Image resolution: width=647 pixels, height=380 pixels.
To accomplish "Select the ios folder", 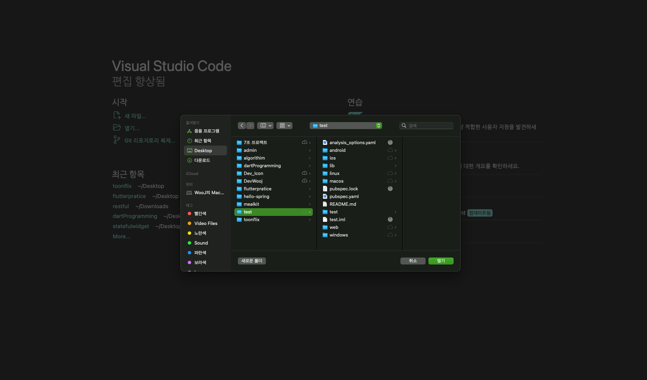I will click(x=359, y=158).
